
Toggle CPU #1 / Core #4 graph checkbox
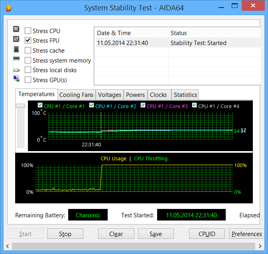[x=194, y=105]
